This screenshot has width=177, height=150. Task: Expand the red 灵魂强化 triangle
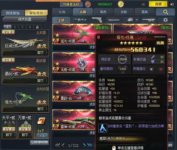coord(161,69)
